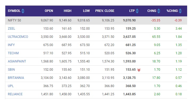Sort by %CHNG using arrow icon

coord(180,11)
